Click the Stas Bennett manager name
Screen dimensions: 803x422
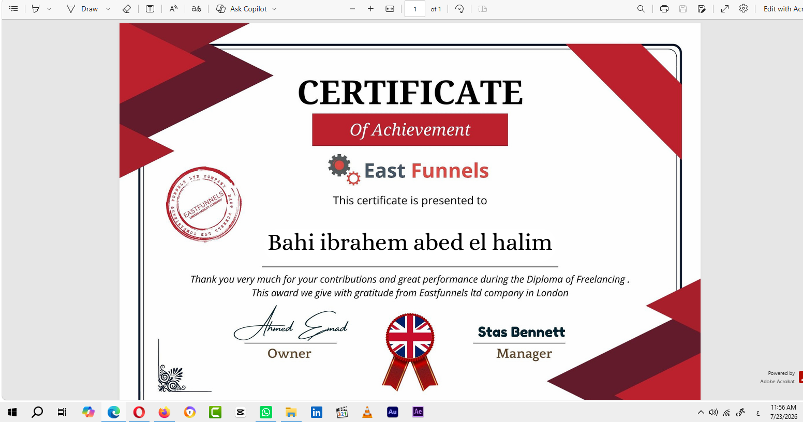pos(521,332)
